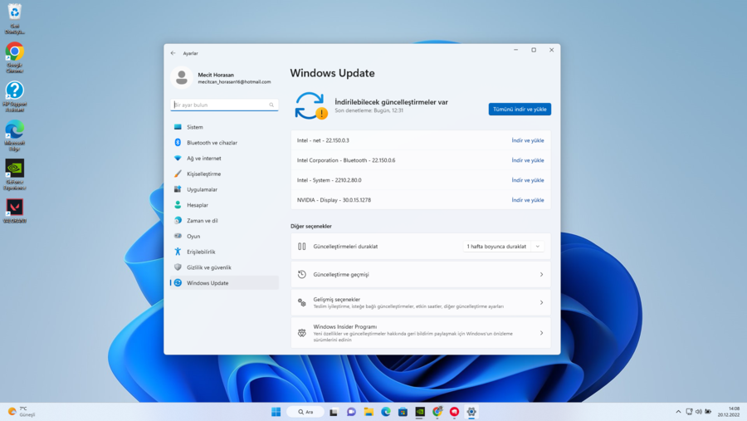Open Kişiselleştirme settings
747x421 pixels.
224,174
